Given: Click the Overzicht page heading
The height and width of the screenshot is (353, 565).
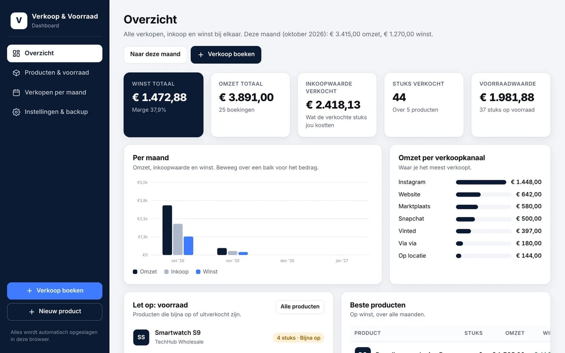Looking at the screenshot, I should point(150,20).
